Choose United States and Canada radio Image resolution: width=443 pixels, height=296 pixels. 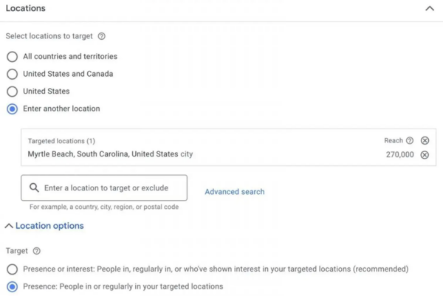click(12, 74)
